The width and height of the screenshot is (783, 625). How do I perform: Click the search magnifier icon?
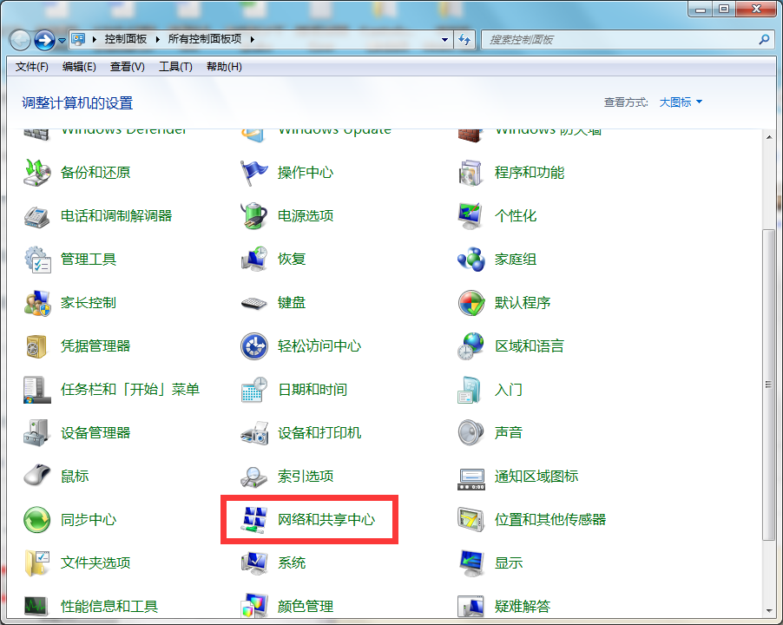click(764, 39)
